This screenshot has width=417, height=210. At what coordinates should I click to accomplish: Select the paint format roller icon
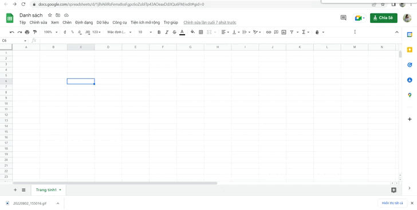[x=35, y=32]
